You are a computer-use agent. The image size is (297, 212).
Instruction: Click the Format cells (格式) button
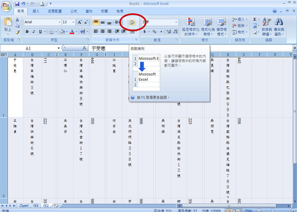(x=240, y=32)
